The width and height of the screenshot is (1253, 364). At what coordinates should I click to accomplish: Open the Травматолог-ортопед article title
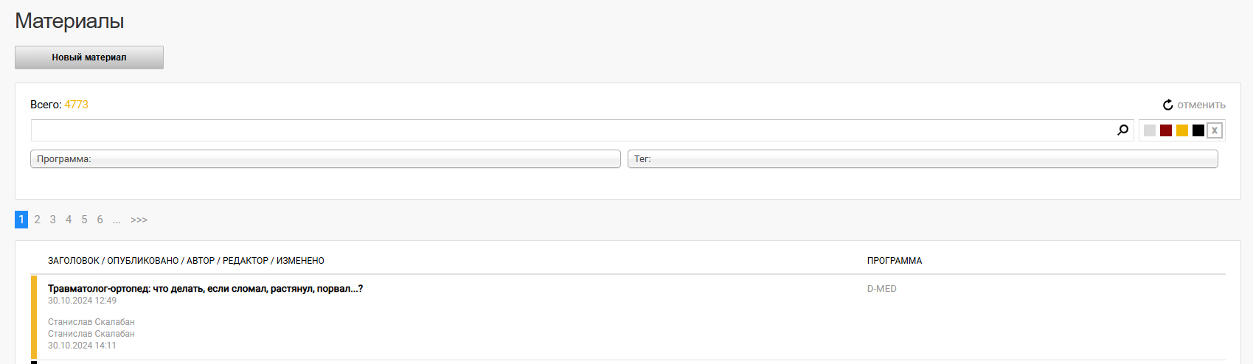(x=205, y=289)
